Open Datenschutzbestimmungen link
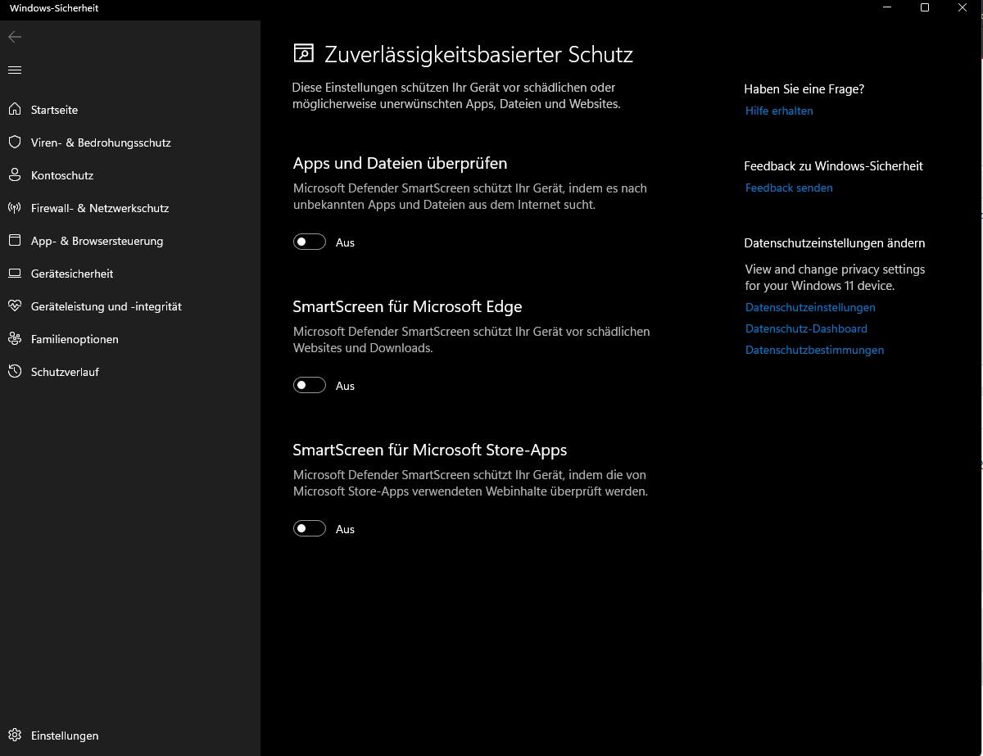 tap(814, 350)
